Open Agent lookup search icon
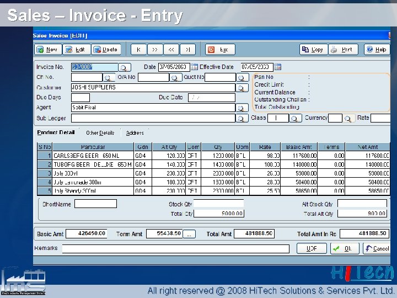397x298 pixels. tap(242, 108)
